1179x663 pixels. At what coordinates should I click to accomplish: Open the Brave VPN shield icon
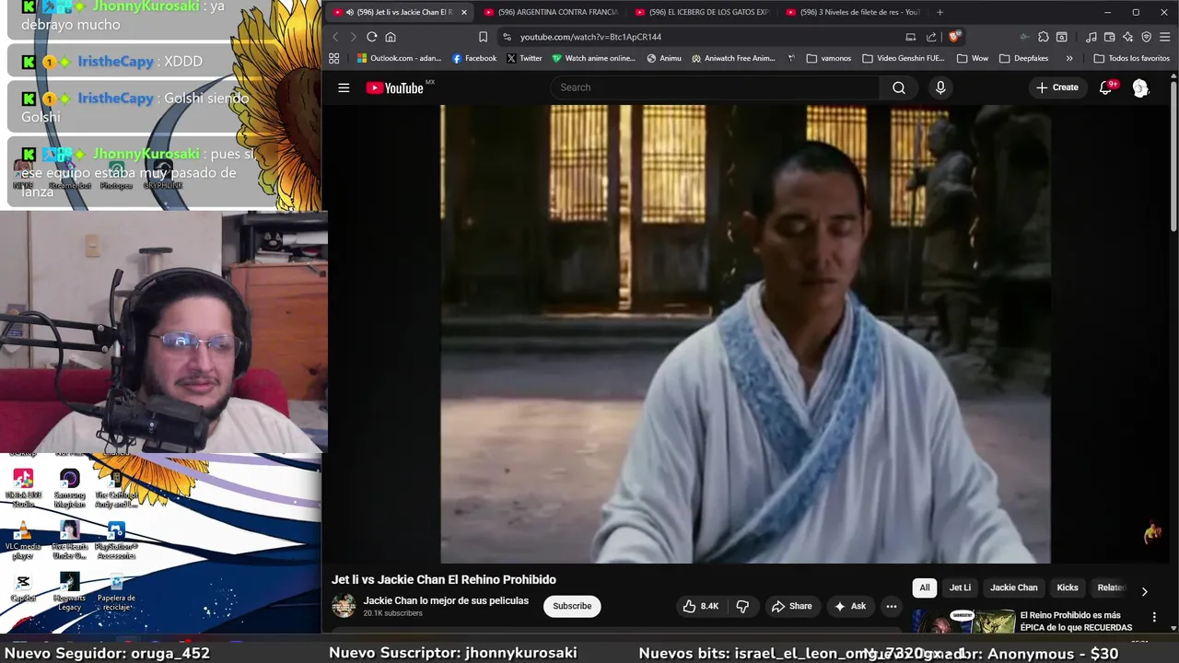click(x=1147, y=37)
